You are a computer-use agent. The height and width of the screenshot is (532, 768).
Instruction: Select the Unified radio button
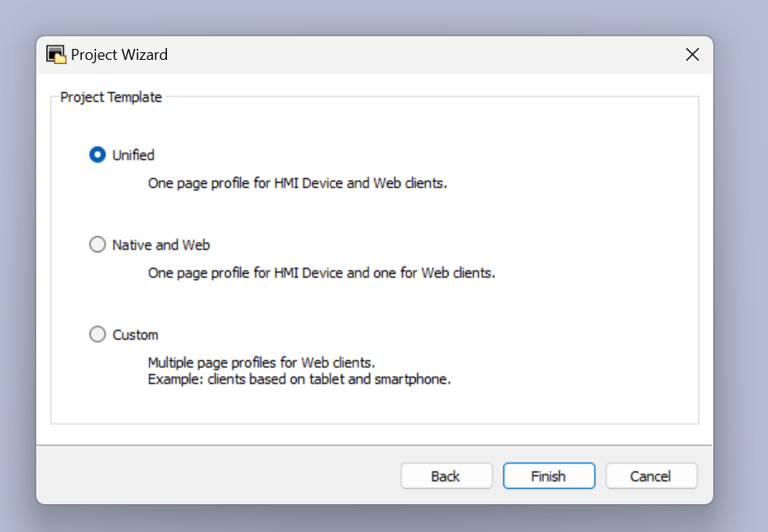click(x=98, y=155)
